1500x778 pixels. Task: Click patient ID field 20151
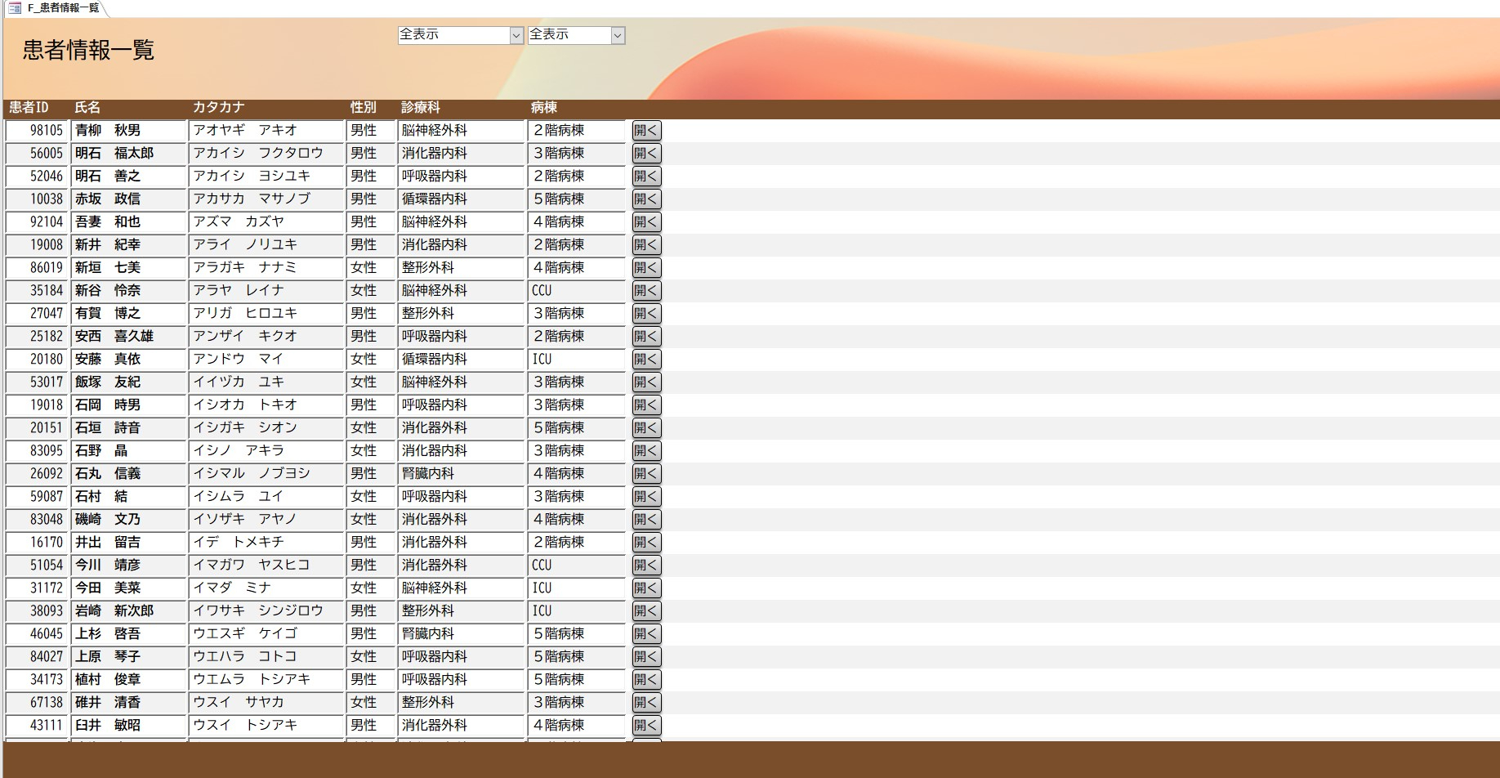tap(36, 427)
